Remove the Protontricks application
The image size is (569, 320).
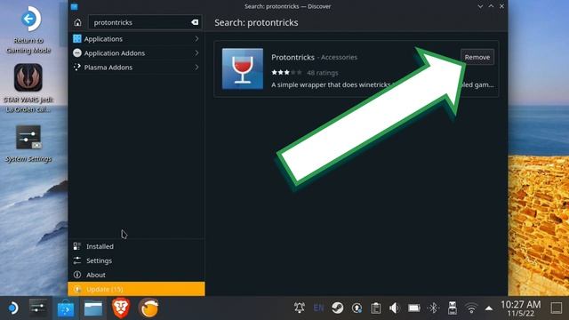tap(477, 57)
